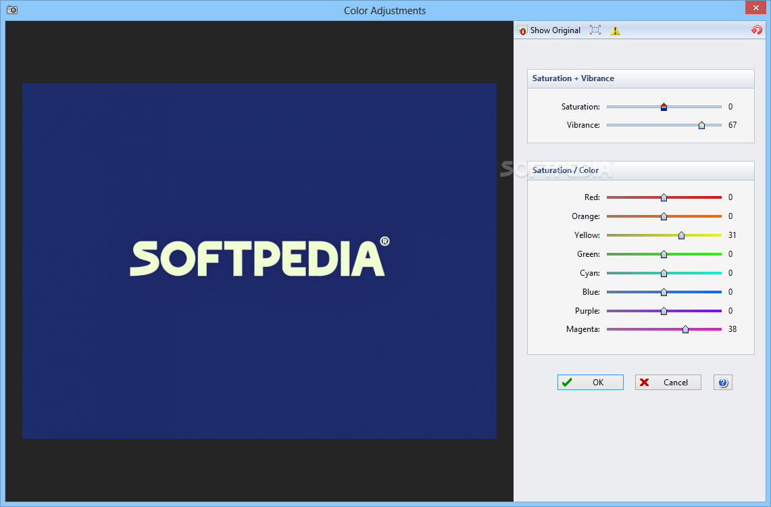
Task: Click the Purple saturation slider handle
Action: point(664,311)
